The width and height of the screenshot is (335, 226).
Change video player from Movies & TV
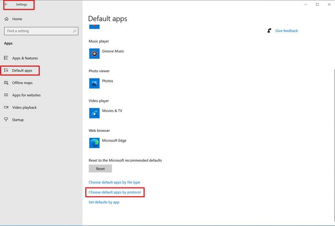(x=112, y=111)
